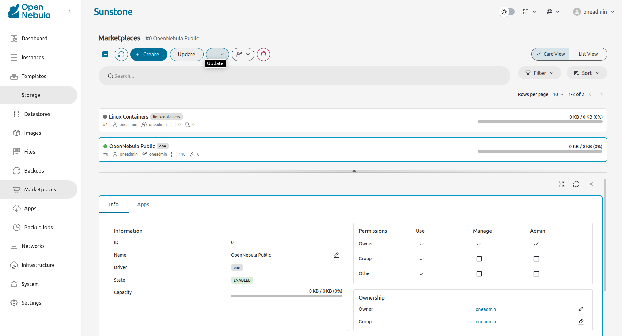
Task: Open the Dashboard section icon
Action: [14, 38]
